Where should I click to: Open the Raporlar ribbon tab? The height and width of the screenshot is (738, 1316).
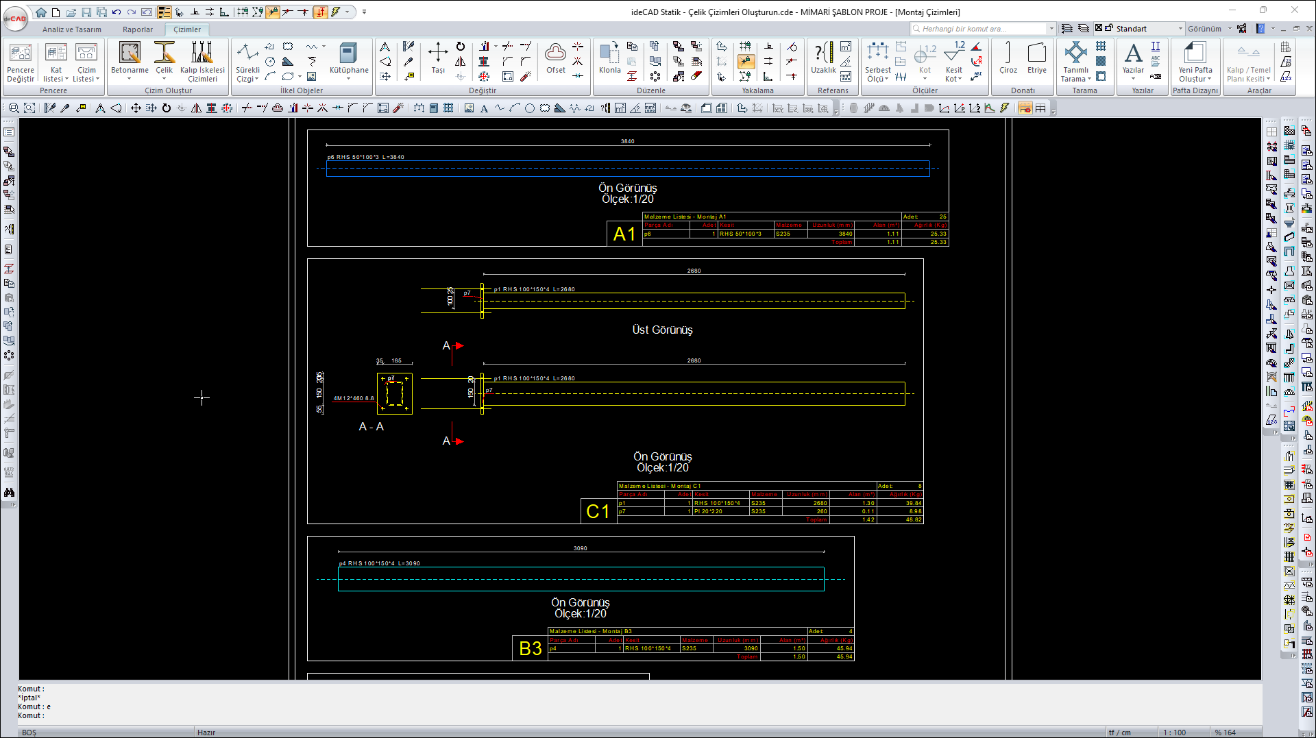pyautogui.click(x=138, y=29)
